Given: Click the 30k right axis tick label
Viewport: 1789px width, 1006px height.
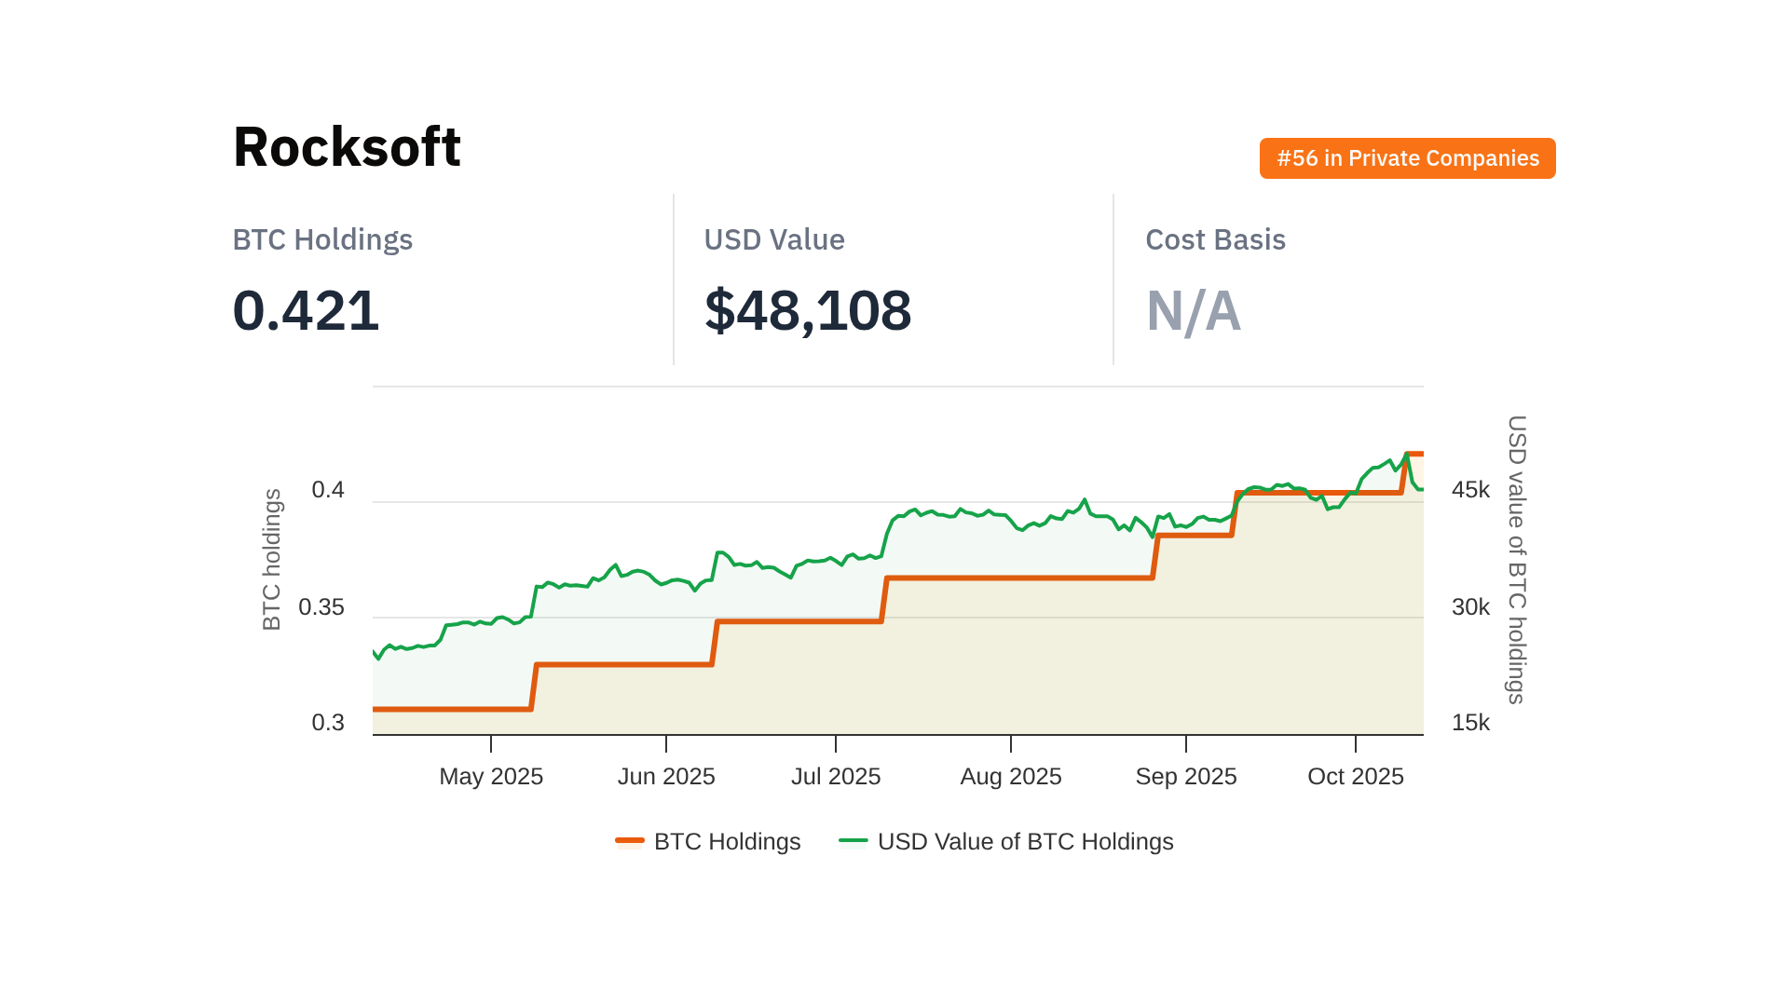Looking at the screenshot, I should click(x=1470, y=607).
